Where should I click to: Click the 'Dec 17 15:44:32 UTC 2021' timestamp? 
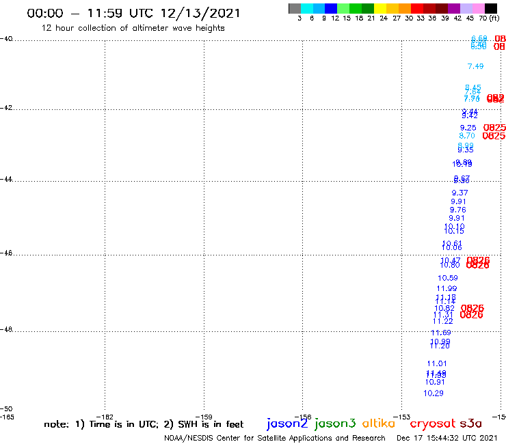447,438
